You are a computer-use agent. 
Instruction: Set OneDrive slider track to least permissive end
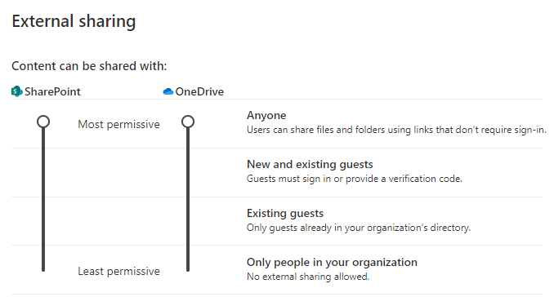pyautogui.click(x=188, y=269)
